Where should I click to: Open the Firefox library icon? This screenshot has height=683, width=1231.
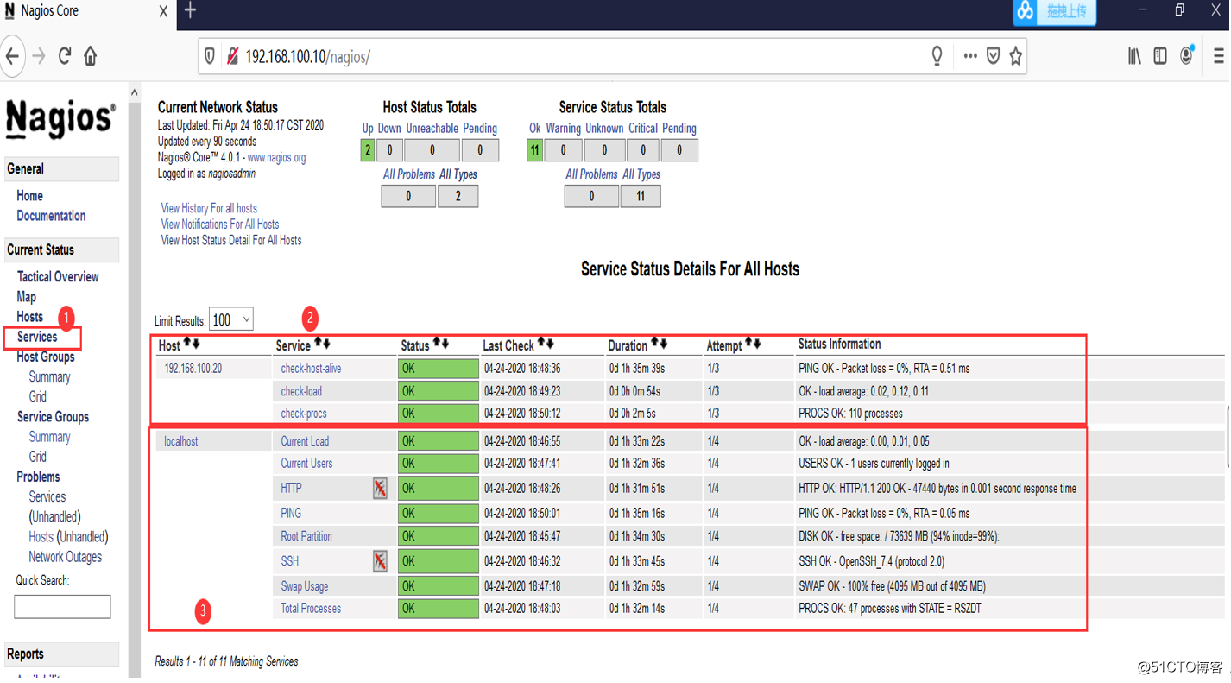pyautogui.click(x=1134, y=57)
